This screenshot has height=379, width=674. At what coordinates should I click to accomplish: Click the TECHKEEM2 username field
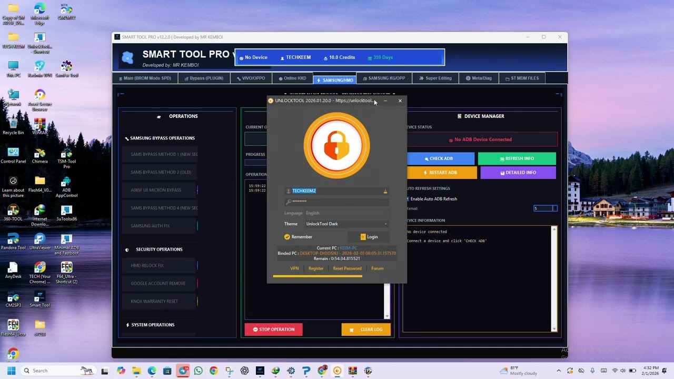(x=337, y=191)
